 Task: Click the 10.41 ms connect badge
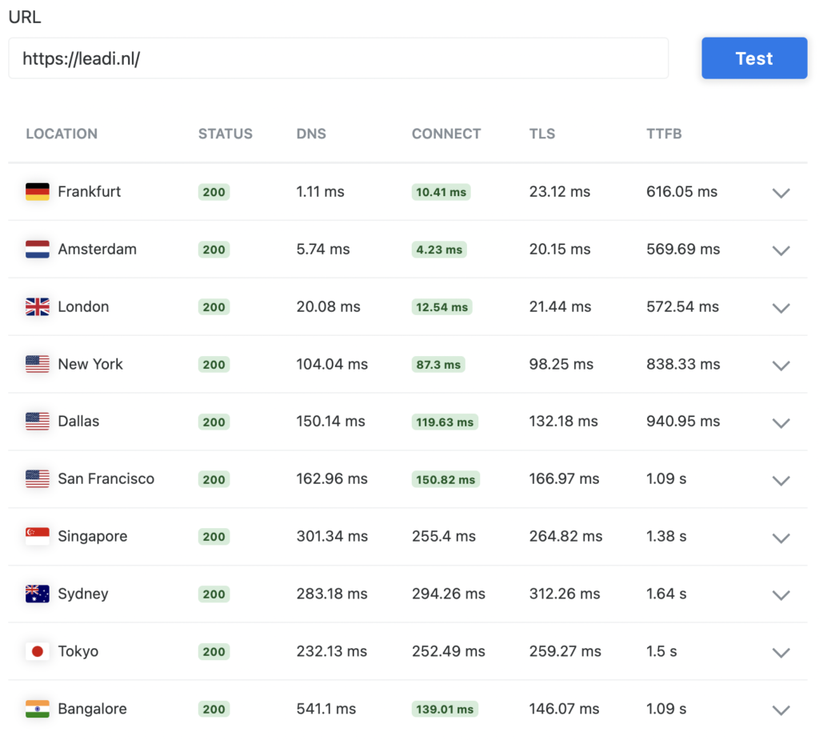(441, 192)
